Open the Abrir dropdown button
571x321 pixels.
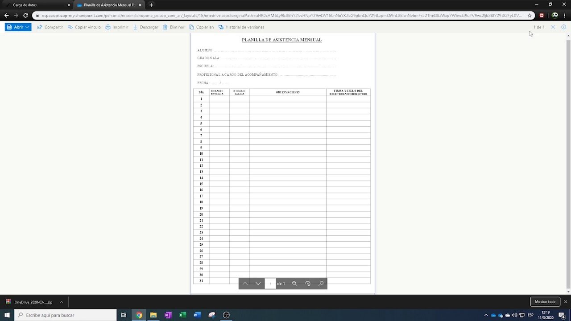tap(18, 27)
